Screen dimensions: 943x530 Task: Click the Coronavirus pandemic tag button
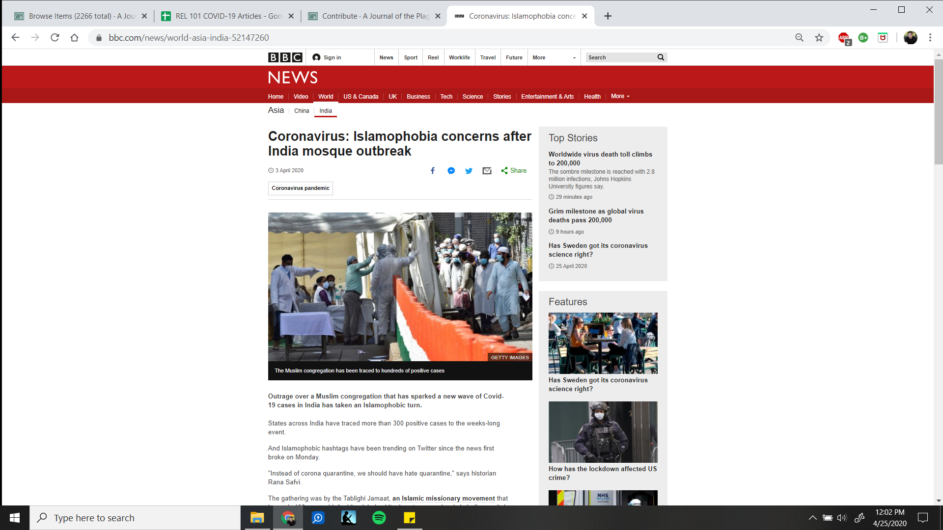pyautogui.click(x=301, y=188)
